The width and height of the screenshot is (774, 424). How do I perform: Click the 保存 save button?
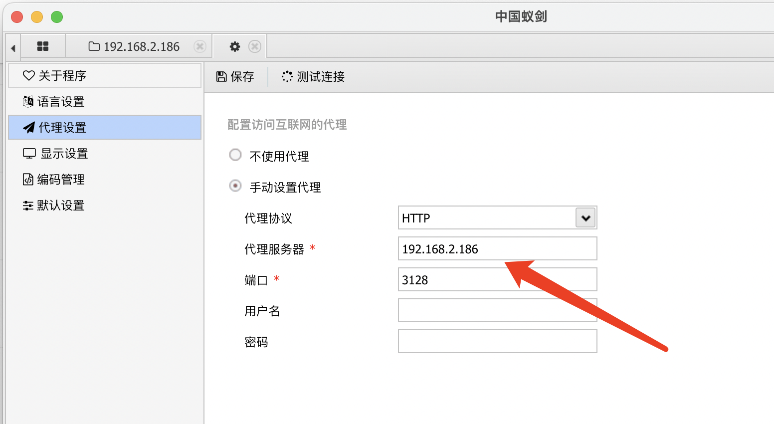click(235, 76)
